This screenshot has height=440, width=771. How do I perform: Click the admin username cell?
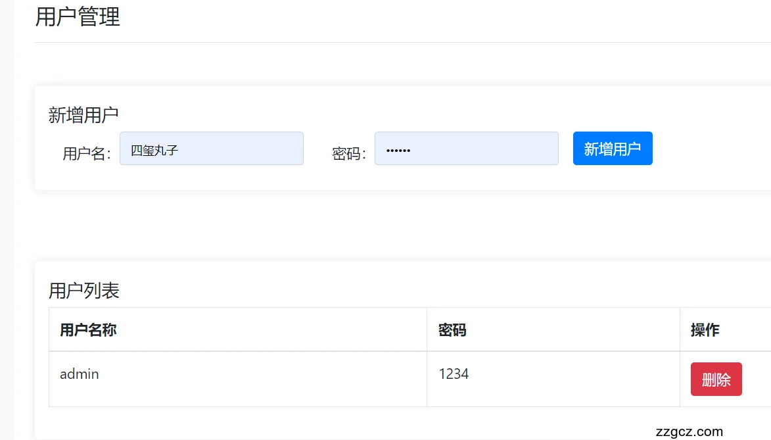point(80,374)
